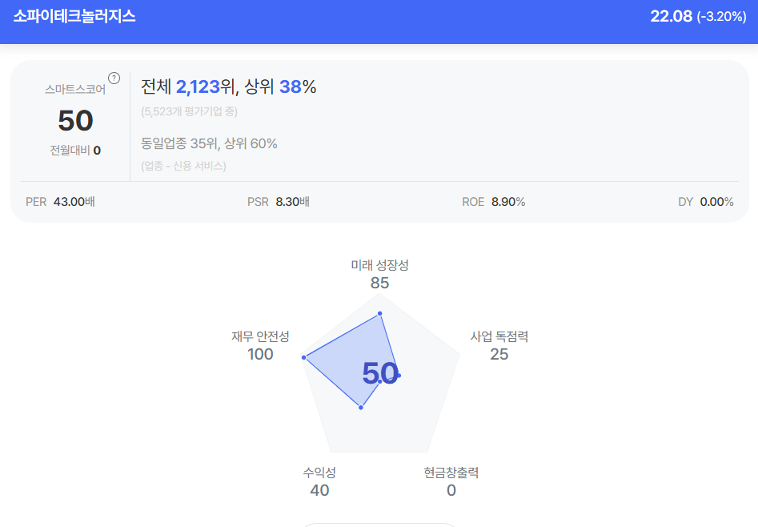Select the 사업 독점력 radar chart label

499,336
